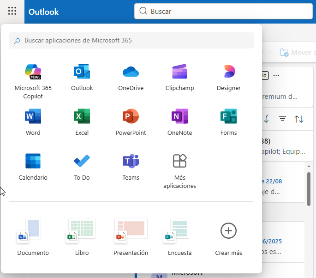The height and width of the screenshot is (278, 316).
Task: Create a new Word Documento
Action: point(33,237)
